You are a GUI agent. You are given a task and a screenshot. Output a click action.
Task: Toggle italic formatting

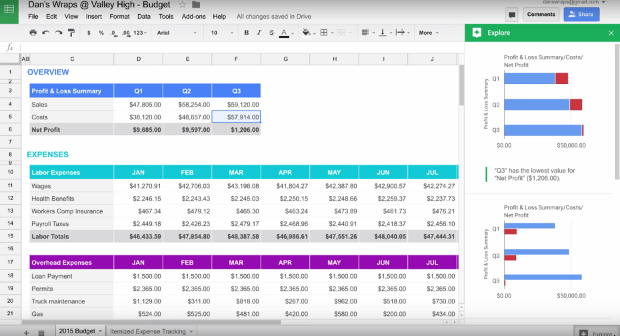point(259,33)
